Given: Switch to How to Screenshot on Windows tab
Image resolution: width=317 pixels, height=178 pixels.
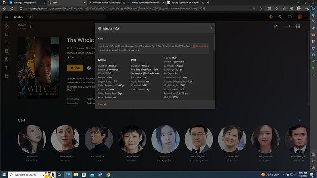Looking at the screenshot, I should [x=185, y=3].
